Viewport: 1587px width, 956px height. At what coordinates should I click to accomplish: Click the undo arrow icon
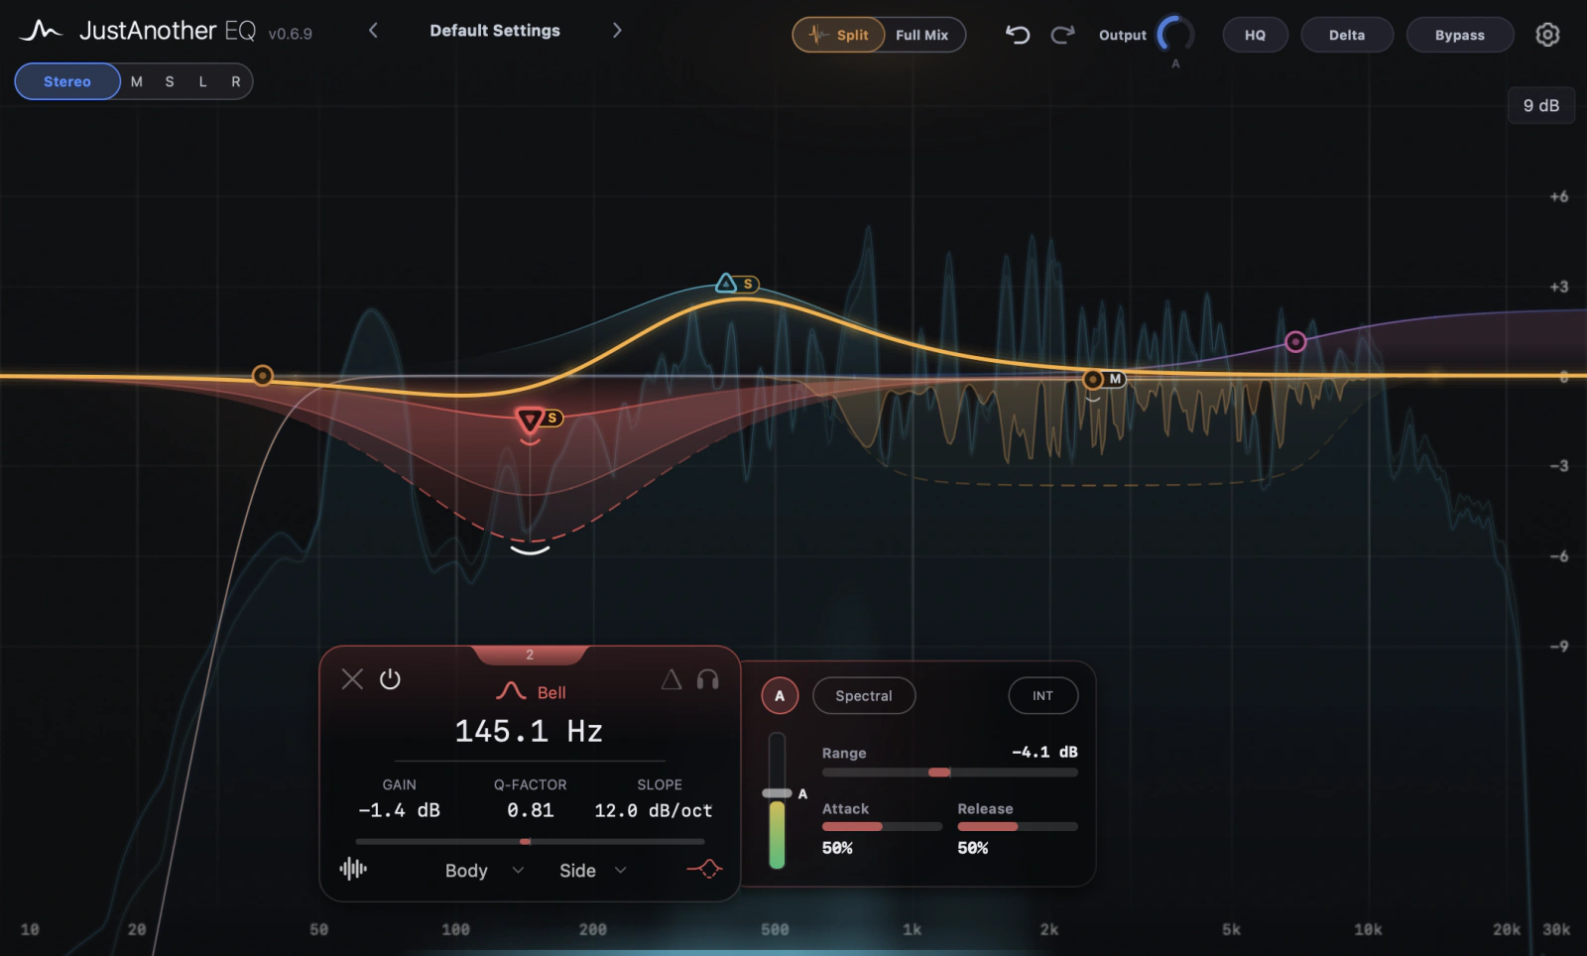[1017, 35]
